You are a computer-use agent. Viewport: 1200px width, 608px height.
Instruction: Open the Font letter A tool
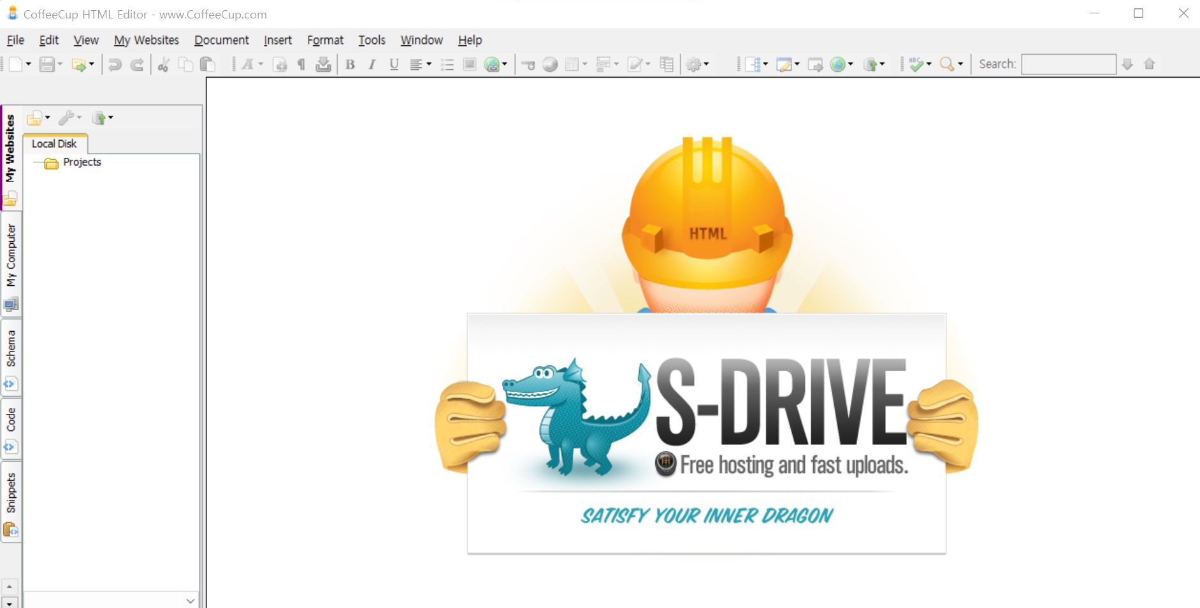(248, 64)
